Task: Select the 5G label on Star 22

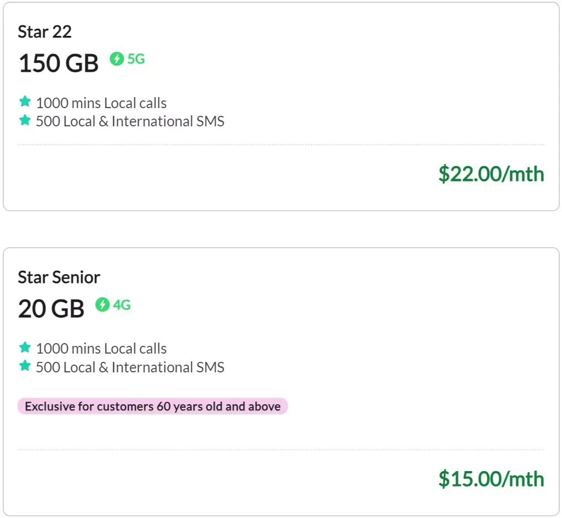Action: tap(136, 59)
